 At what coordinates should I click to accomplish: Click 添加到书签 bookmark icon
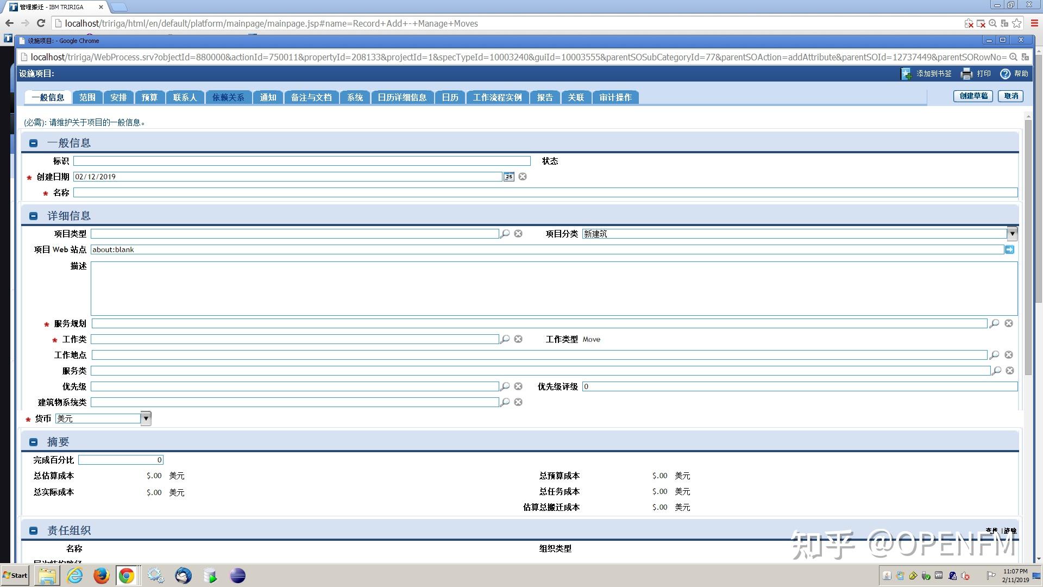point(906,74)
